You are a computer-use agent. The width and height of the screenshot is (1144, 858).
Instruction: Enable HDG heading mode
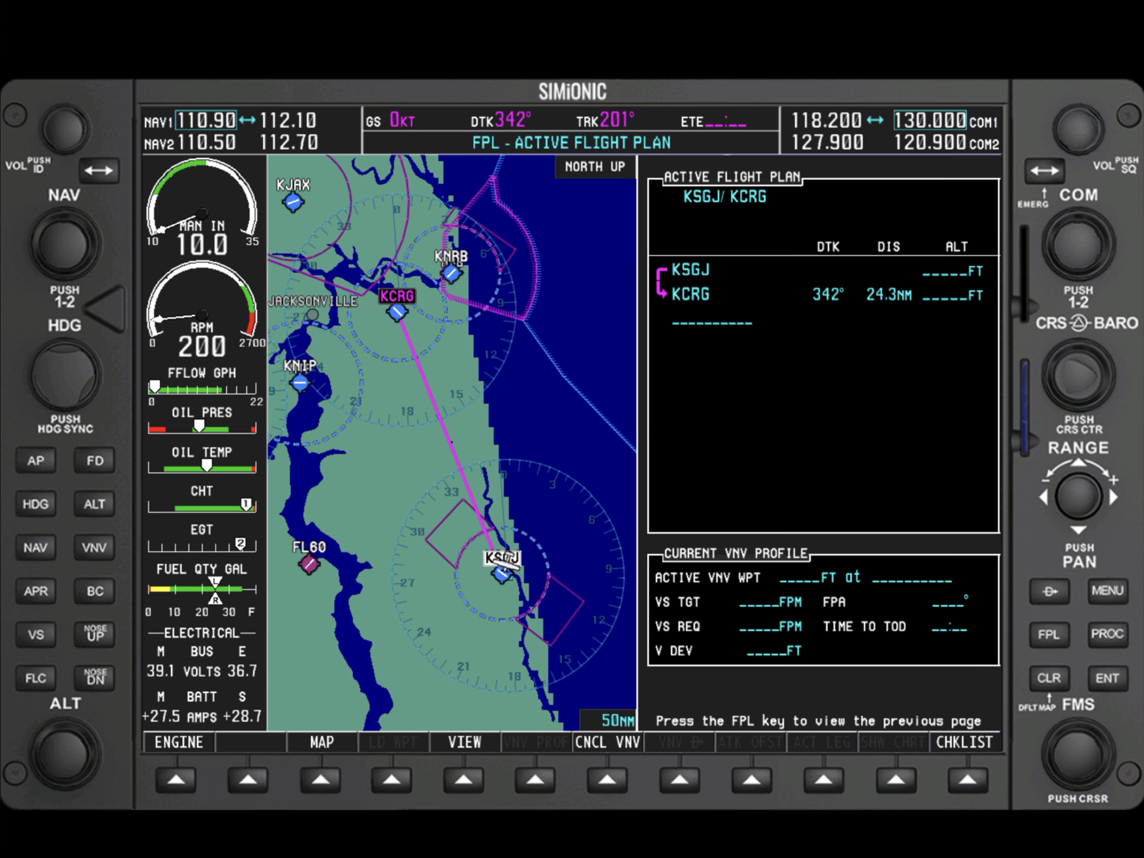(x=36, y=504)
